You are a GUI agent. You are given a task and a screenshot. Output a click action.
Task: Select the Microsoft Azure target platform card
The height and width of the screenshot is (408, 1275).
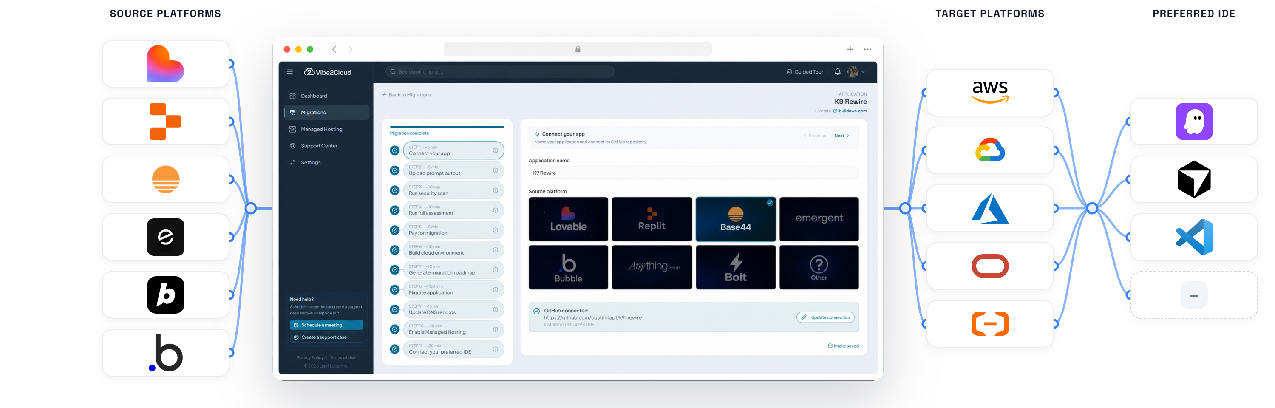pos(990,208)
